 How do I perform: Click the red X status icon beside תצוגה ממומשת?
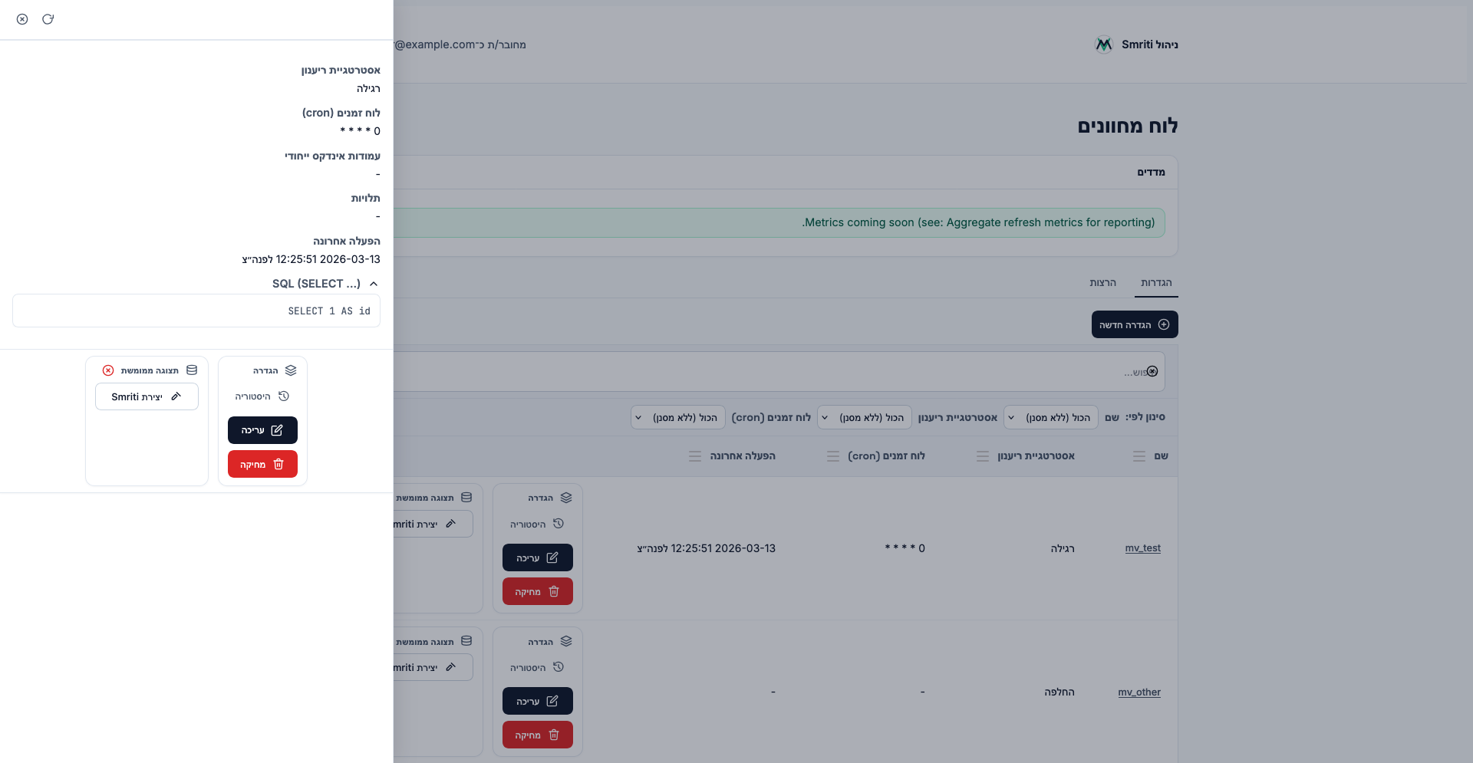[108, 370]
